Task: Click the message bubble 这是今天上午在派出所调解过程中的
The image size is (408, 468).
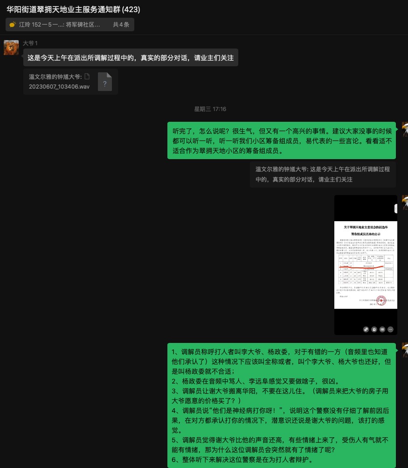Action: point(131,58)
